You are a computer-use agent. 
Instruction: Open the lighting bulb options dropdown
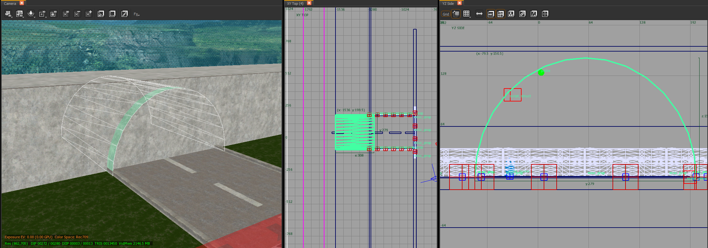click(x=31, y=14)
